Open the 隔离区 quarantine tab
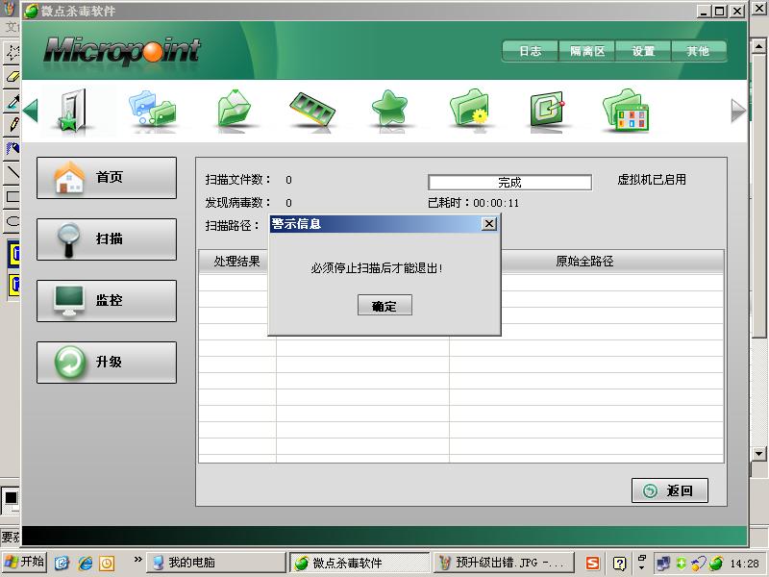Viewport: 769px width, 577px height. pos(586,51)
